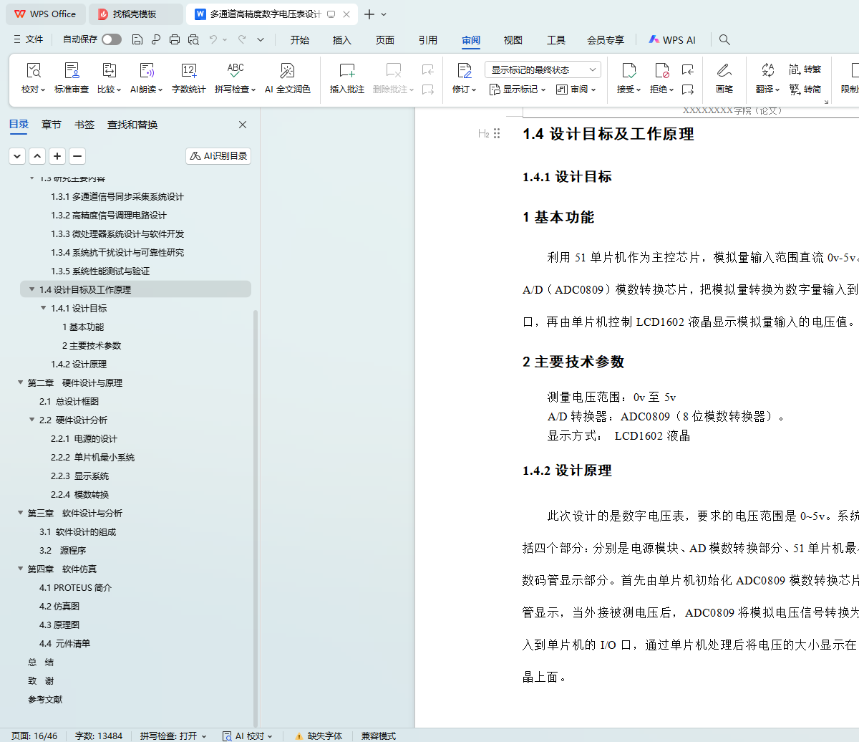Click the 画笔 pen tool icon
Screen dimensions: 859x742
(724, 71)
